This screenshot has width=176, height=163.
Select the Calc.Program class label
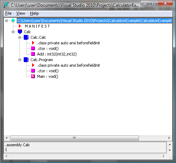coord(42,60)
